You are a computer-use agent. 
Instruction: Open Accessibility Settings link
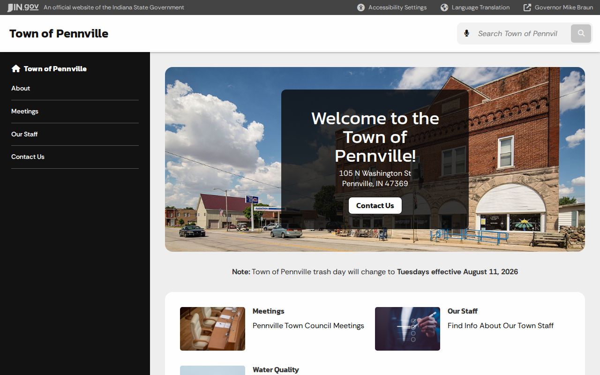pyautogui.click(x=397, y=7)
